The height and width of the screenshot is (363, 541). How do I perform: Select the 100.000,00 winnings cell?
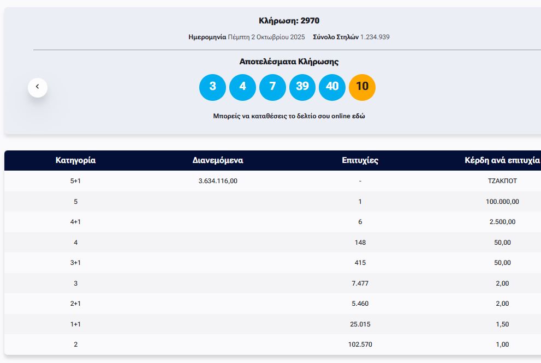[502, 202]
